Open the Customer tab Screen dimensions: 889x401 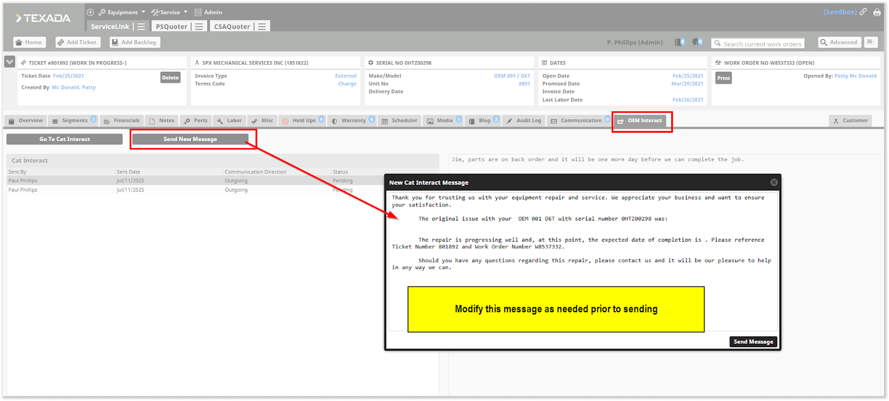coord(850,121)
